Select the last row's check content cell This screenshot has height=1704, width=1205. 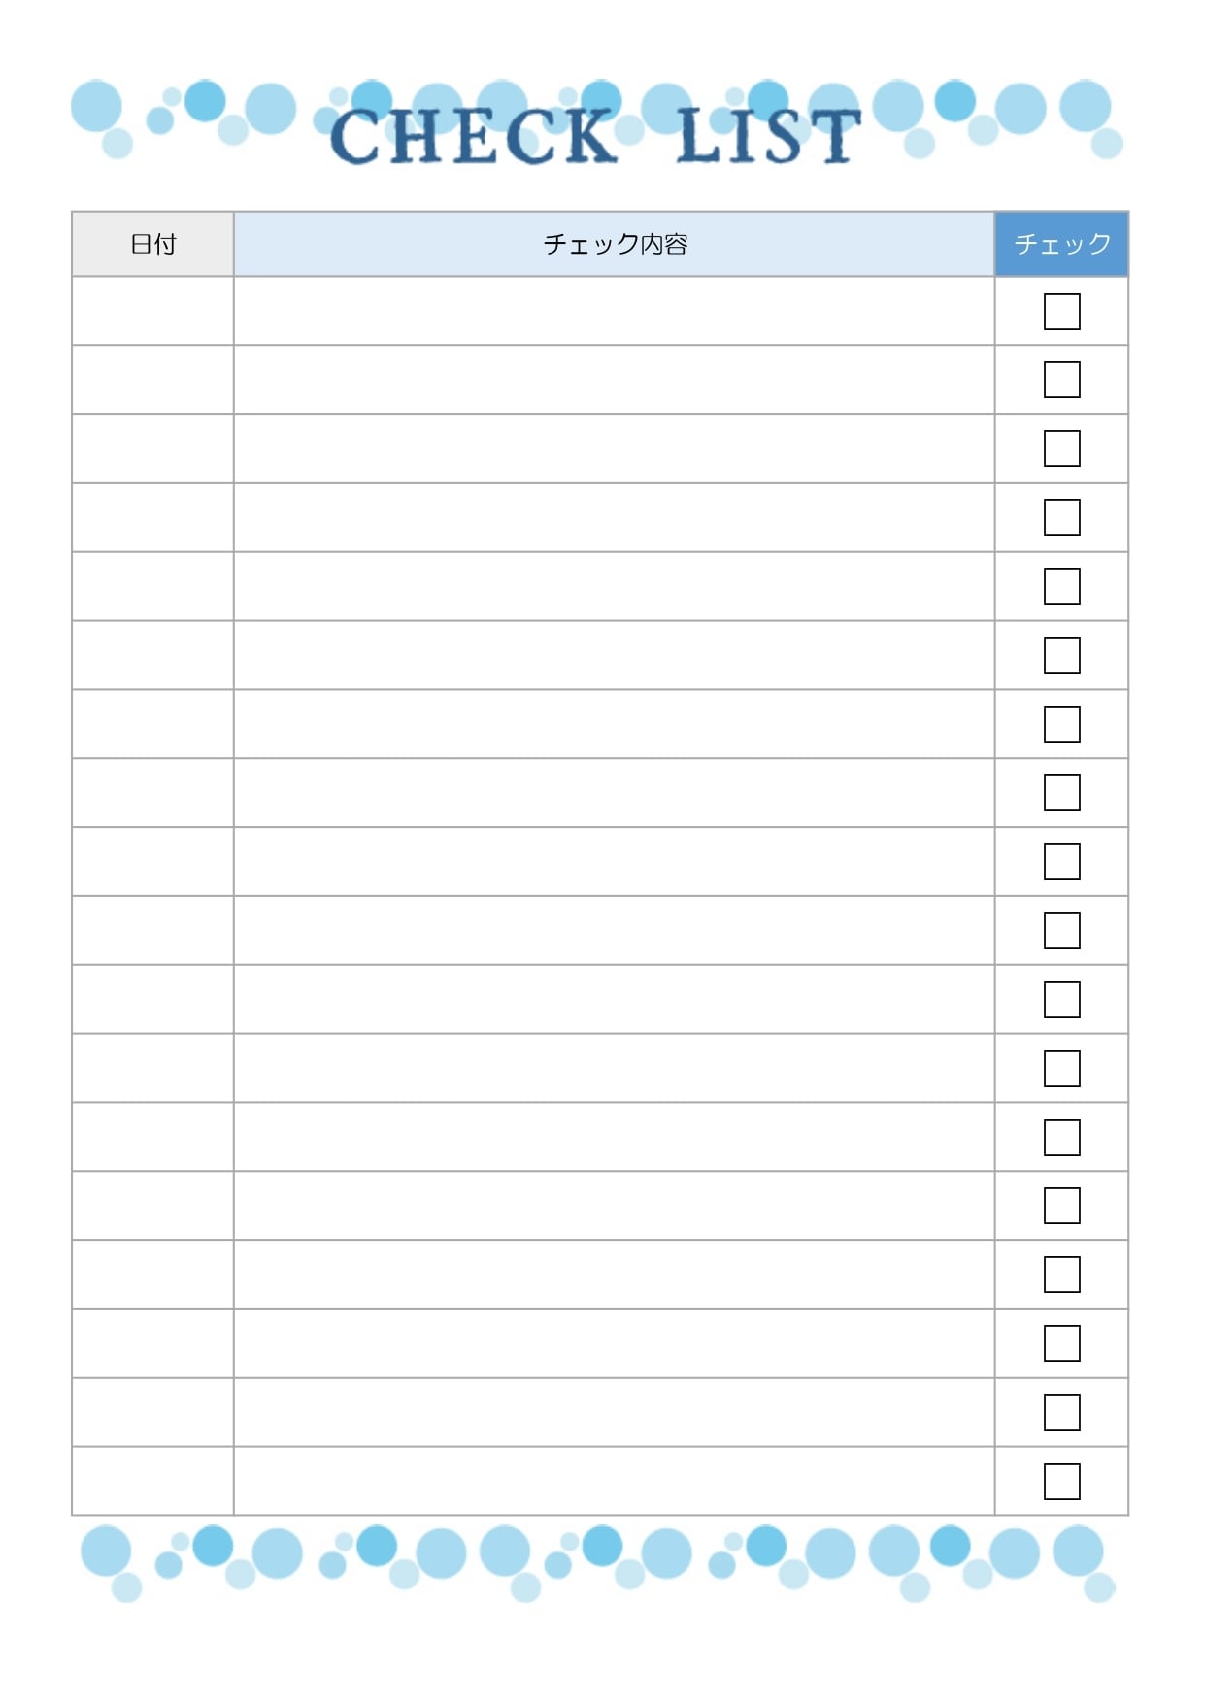coord(614,1482)
